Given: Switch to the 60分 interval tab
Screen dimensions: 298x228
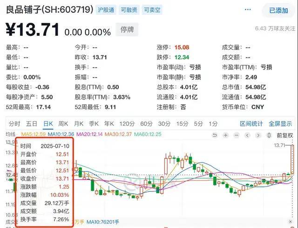Looking at the screenshot, I should pyautogui.click(x=146, y=124).
